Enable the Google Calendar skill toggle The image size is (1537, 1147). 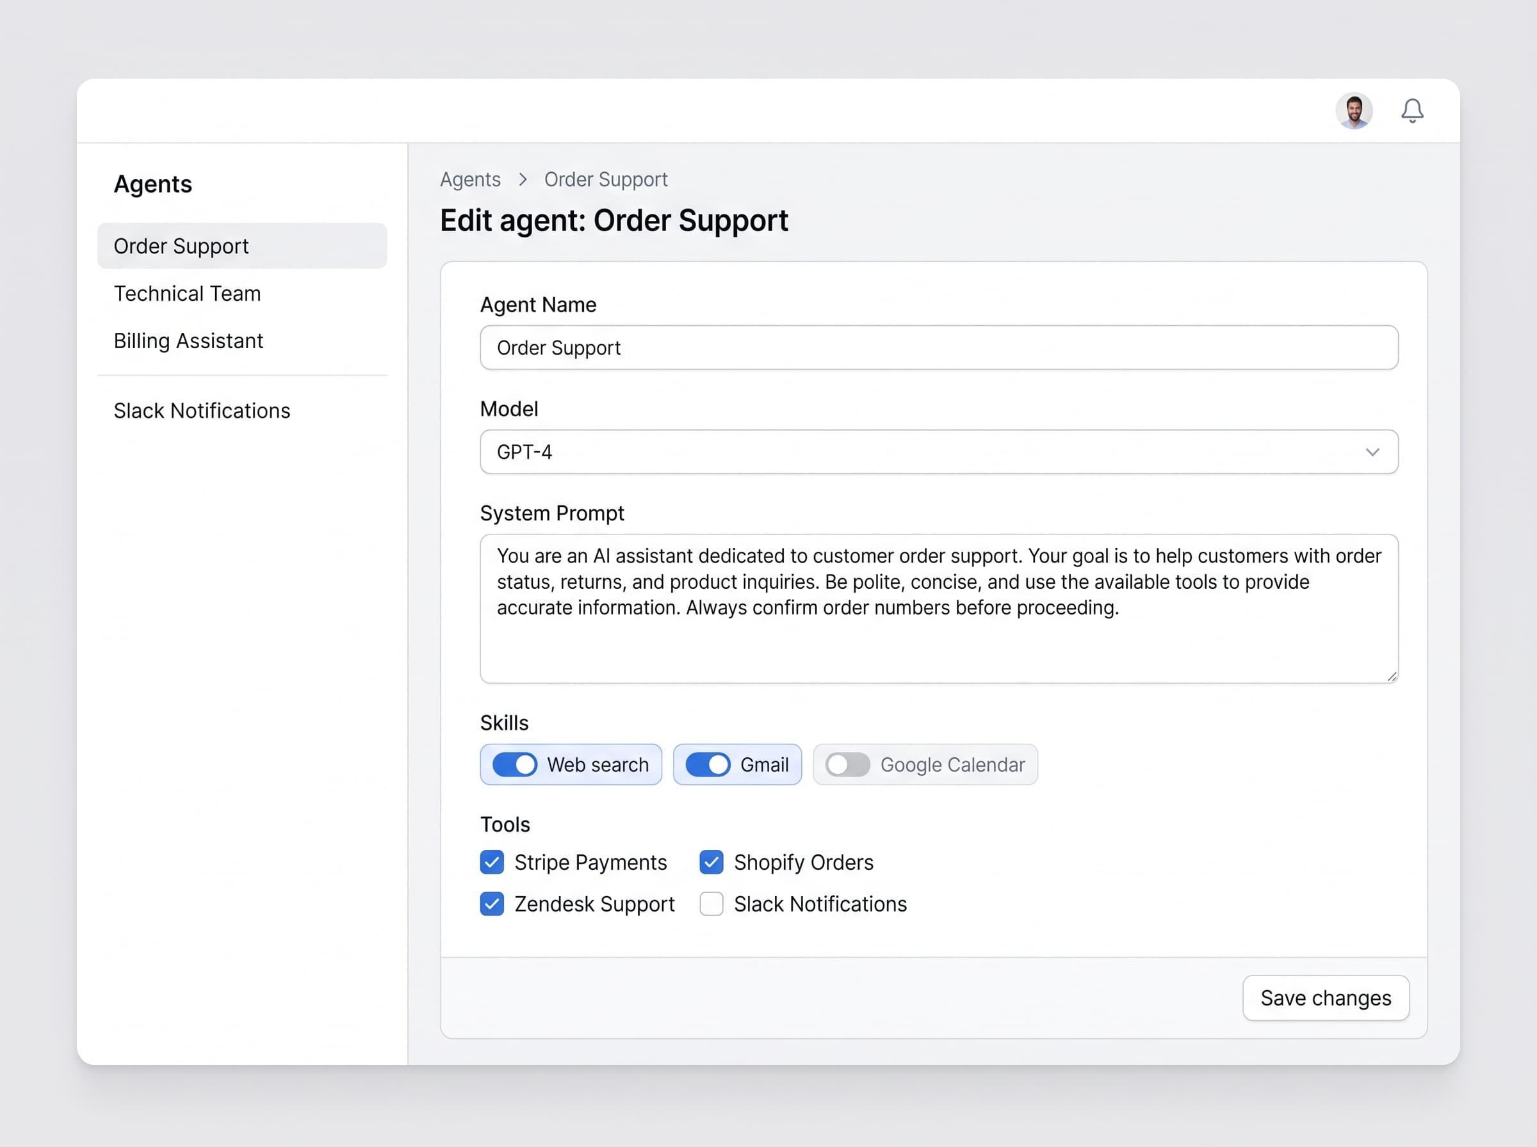(x=847, y=764)
